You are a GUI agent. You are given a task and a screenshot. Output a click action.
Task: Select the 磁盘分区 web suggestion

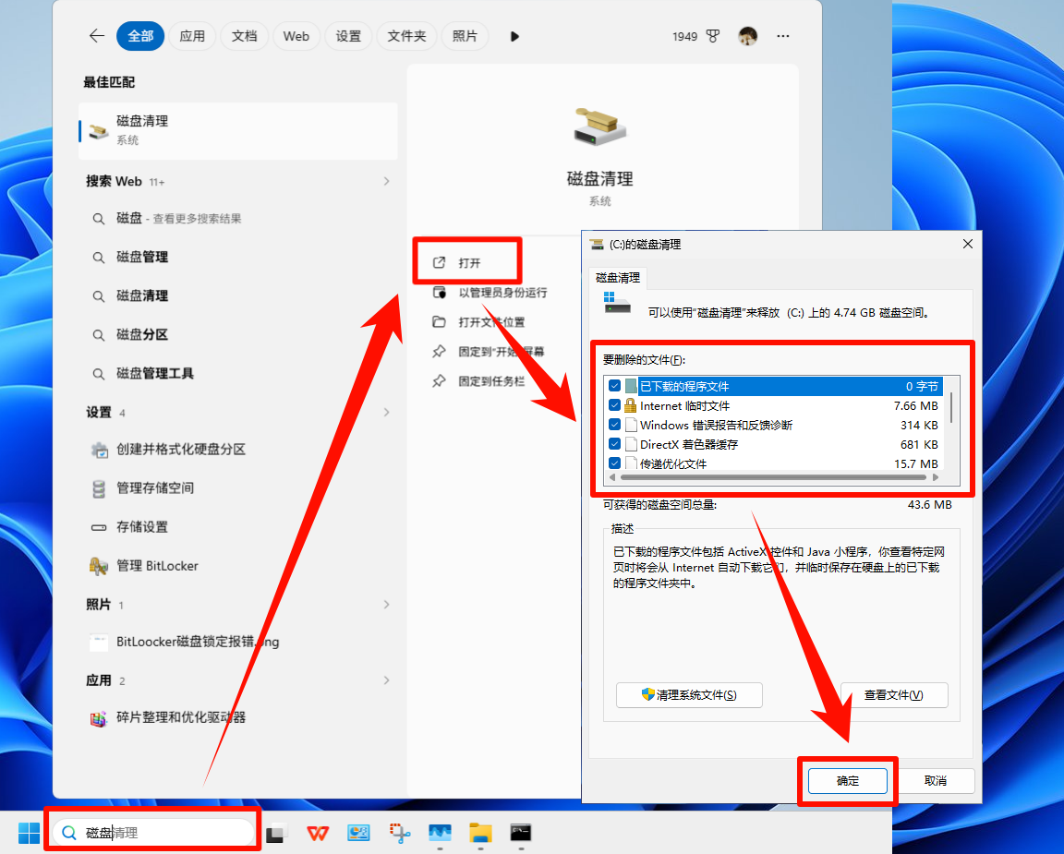(238, 334)
